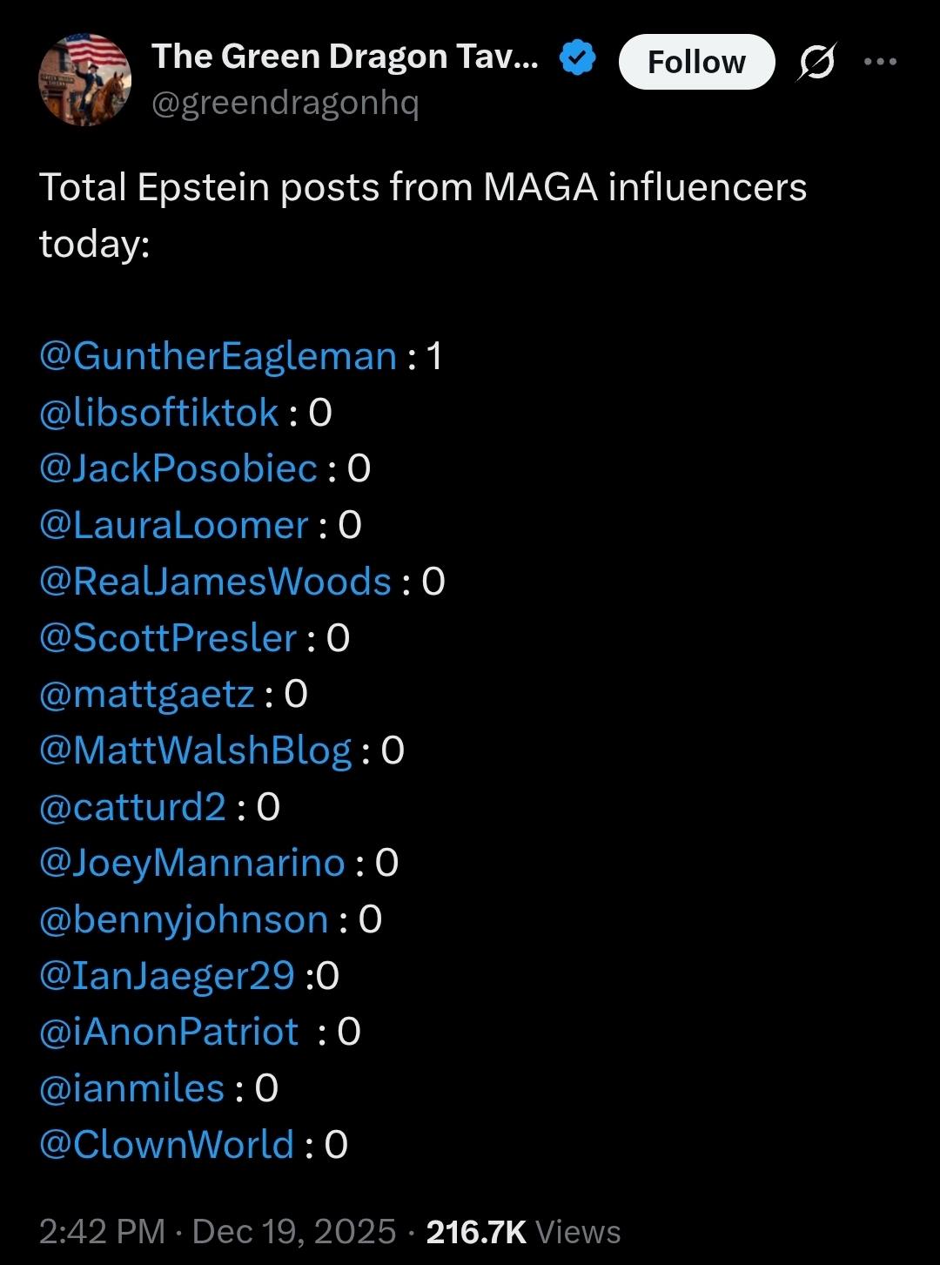Select the @ScottPresler mention

click(168, 638)
